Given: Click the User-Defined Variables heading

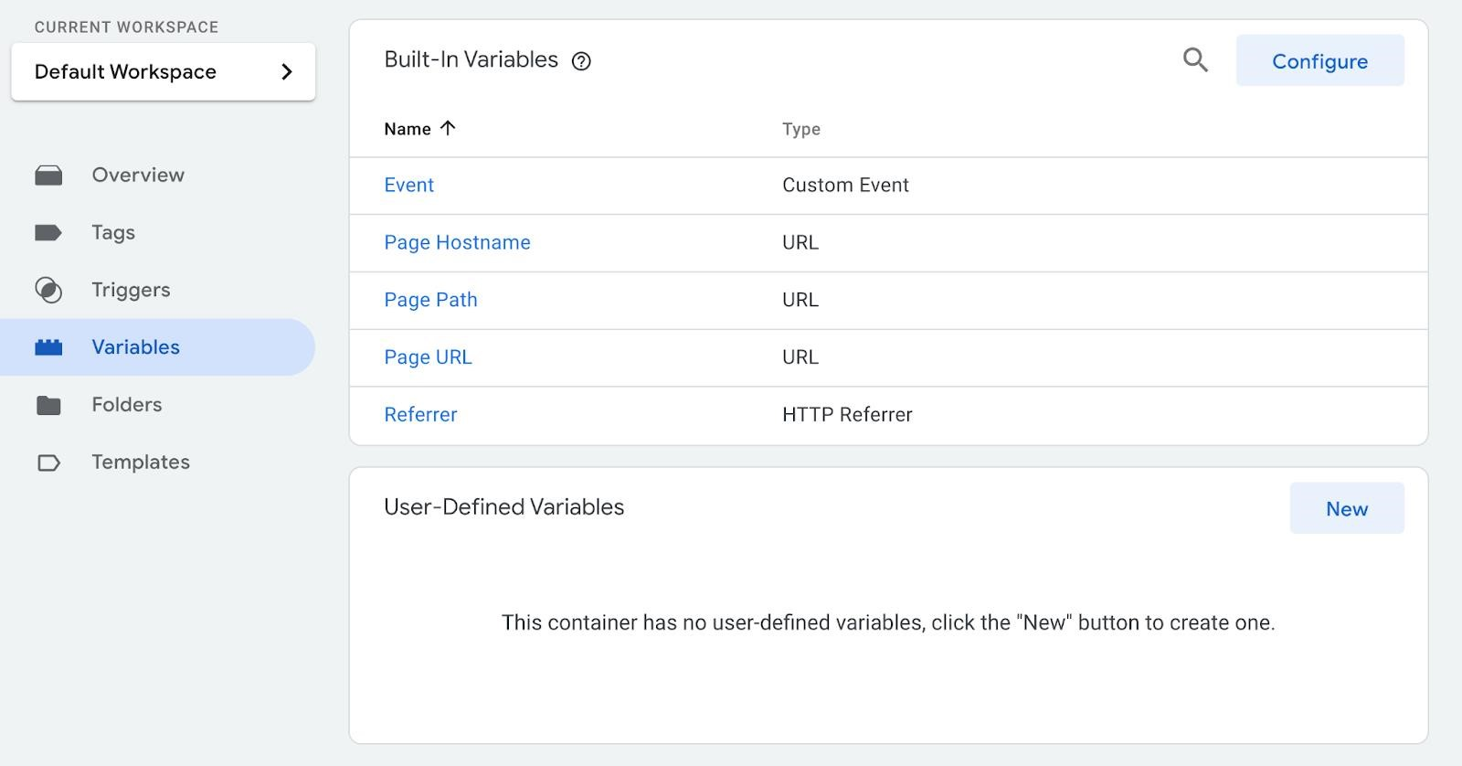Looking at the screenshot, I should (x=503, y=507).
